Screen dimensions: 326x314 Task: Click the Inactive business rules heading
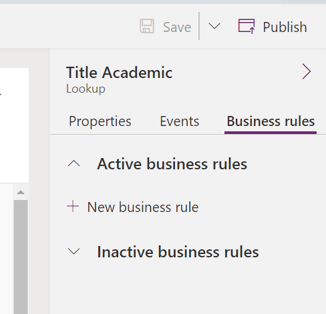(178, 252)
